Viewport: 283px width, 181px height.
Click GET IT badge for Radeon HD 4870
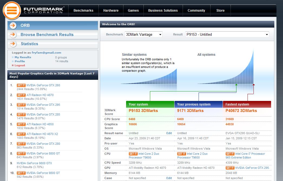point(21,95)
